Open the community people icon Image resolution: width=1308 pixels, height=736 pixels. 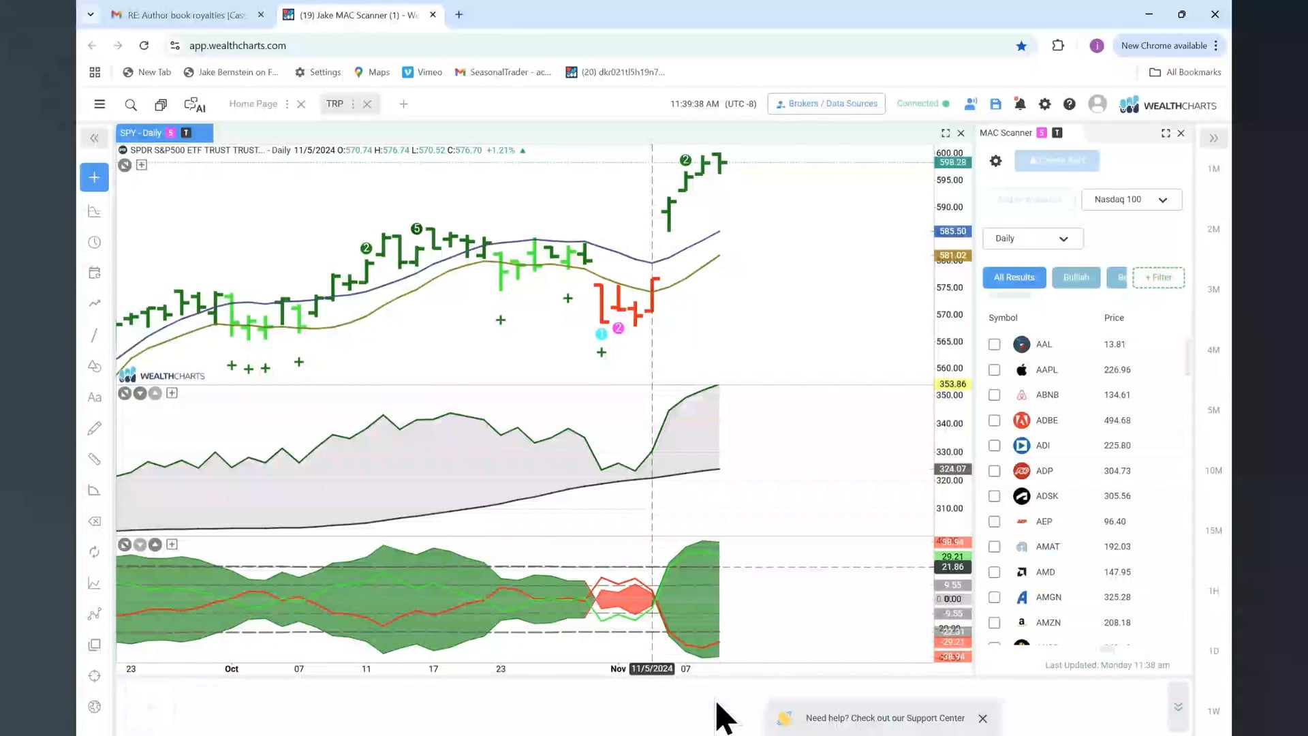coord(971,104)
